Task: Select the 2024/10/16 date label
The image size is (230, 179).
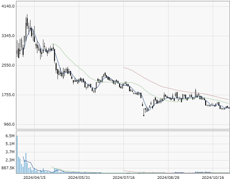Action: [213, 177]
